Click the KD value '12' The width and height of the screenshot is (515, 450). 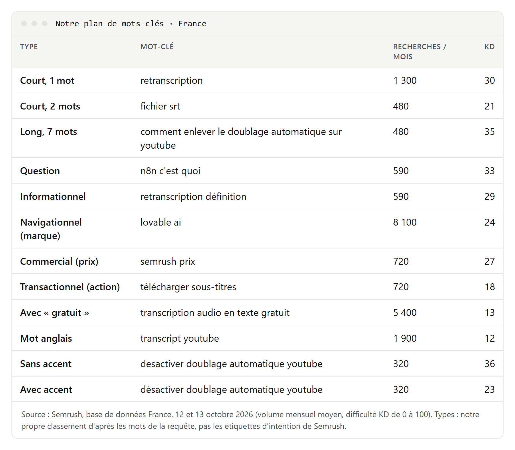[490, 338]
